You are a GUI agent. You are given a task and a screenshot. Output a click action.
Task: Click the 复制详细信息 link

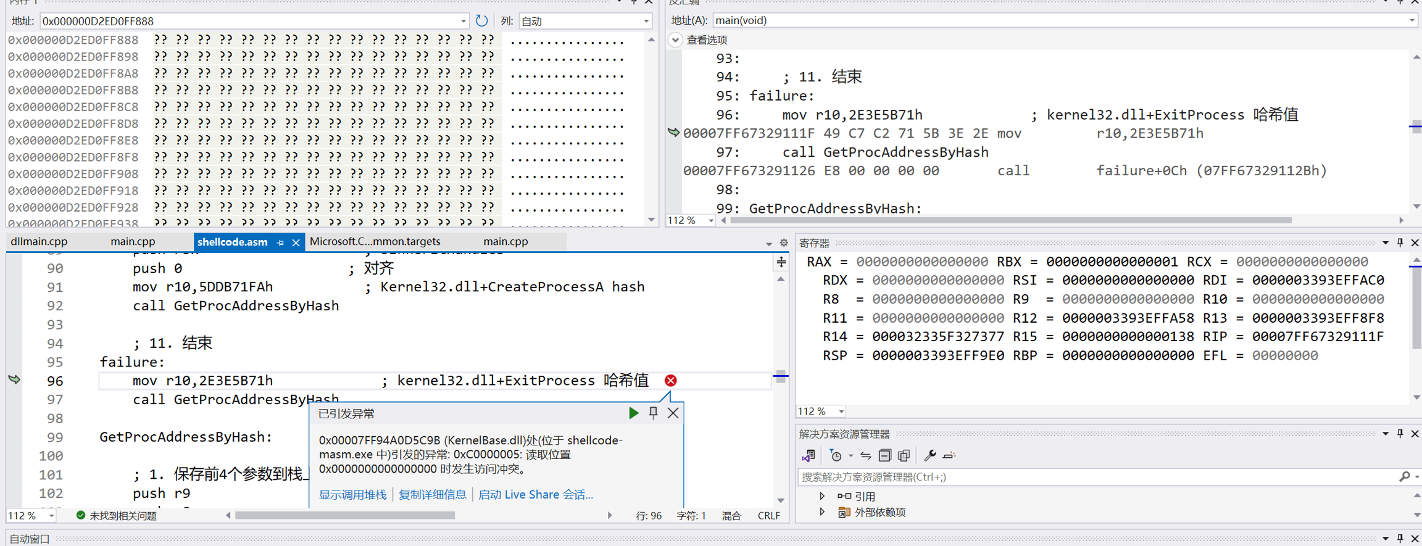click(x=432, y=494)
